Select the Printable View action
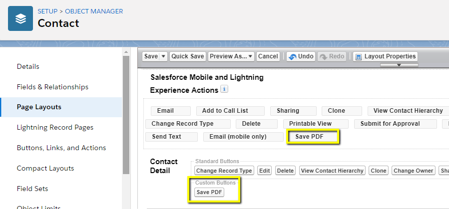Viewport: 449px width, 209px height. pyautogui.click(x=316, y=124)
